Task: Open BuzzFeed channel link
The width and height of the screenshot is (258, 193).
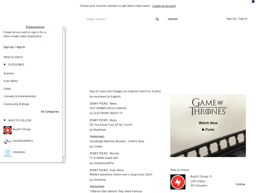Action: click(x=100, y=130)
